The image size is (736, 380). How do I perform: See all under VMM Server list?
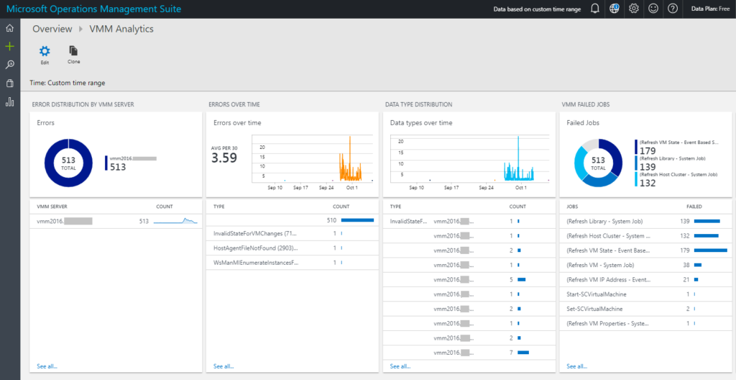[47, 366]
